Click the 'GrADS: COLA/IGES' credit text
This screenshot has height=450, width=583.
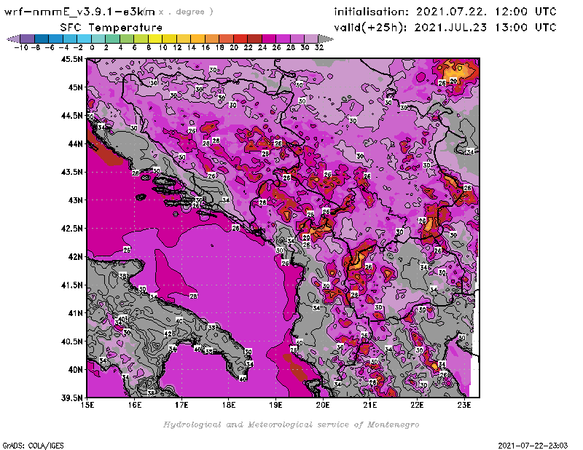tap(33, 446)
